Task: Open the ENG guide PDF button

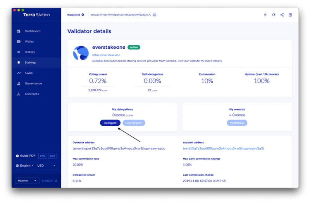Action: tap(43, 156)
